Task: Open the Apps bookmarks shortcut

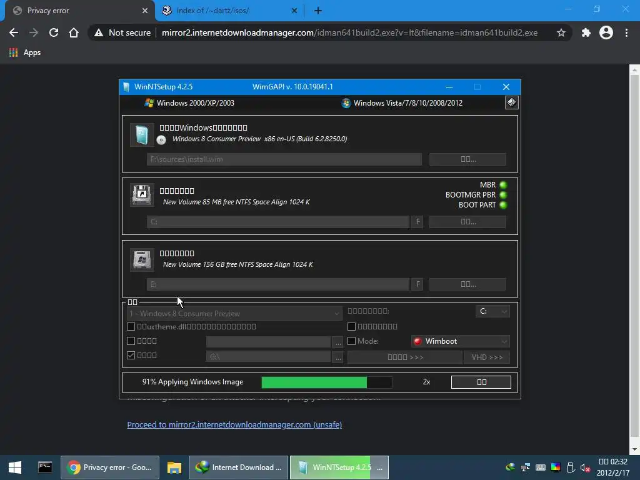Action: point(25,52)
